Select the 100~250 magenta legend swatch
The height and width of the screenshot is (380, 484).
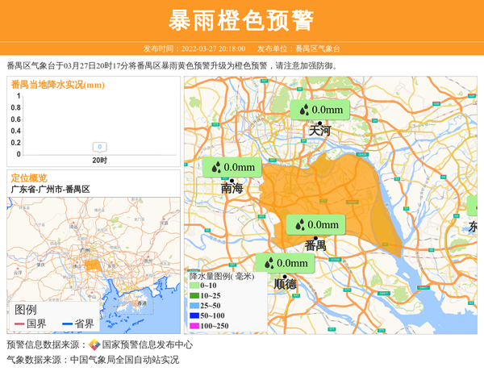194,326
